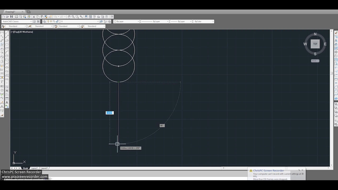The height and width of the screenshot is (190, 338).
Task: Select the Mirror tool in Modify toolbar
Action: tap(336, 40)
